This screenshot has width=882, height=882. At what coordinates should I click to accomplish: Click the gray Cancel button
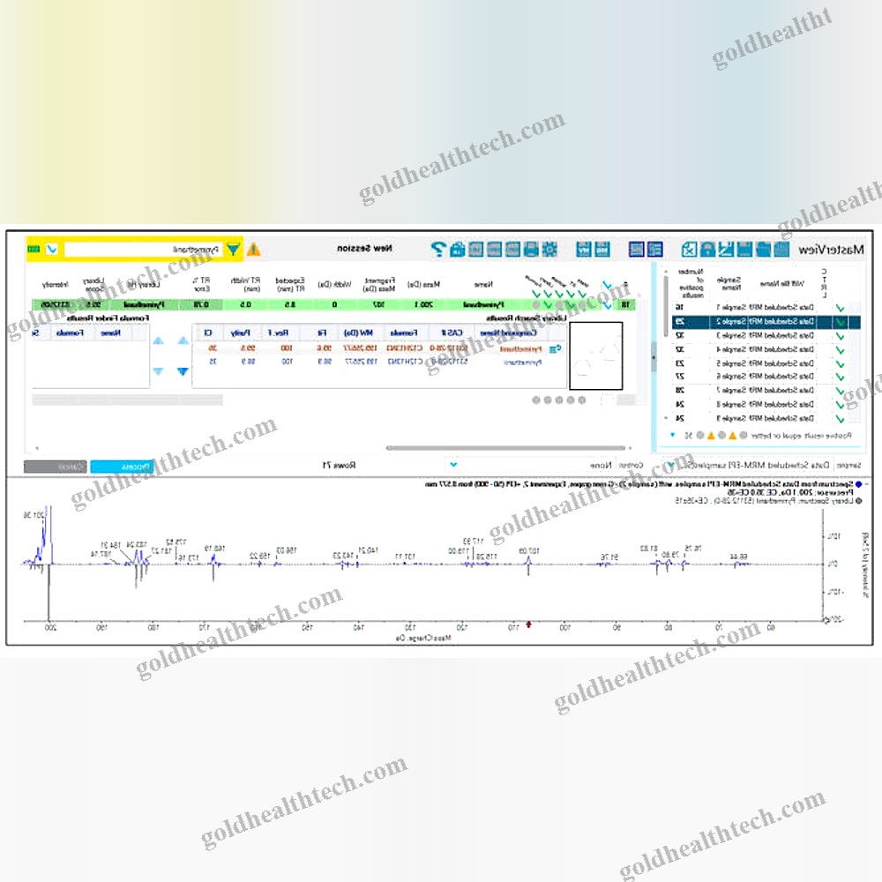coord(55,467)
